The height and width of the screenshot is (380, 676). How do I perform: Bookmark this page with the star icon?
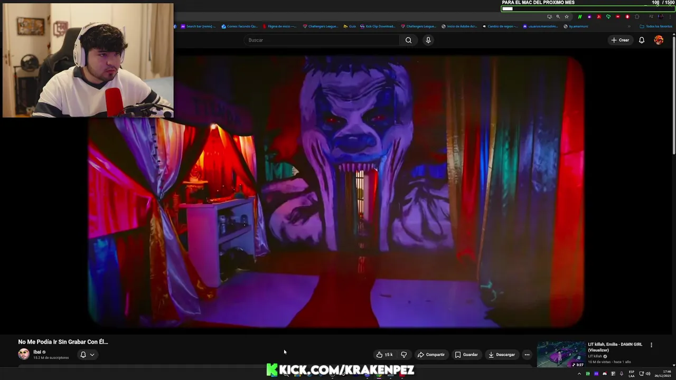coord(567,16)
